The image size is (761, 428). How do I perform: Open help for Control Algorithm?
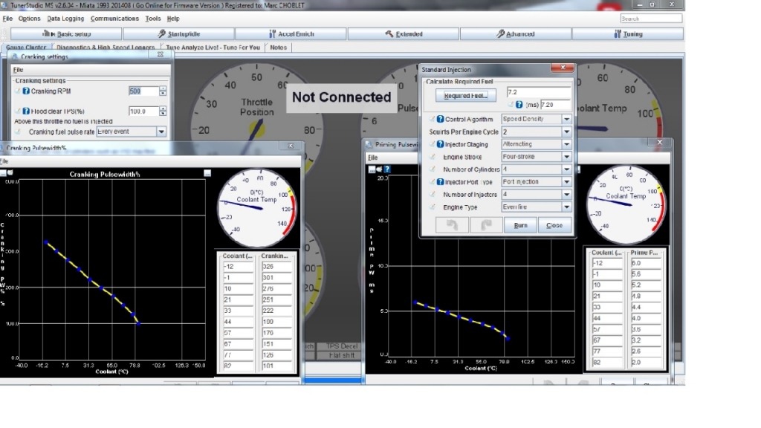pos(440,119)
